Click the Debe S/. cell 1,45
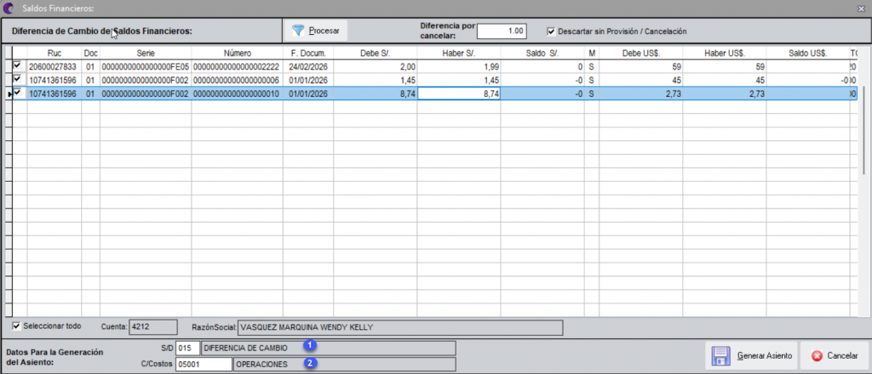 [x=376, y=81]
